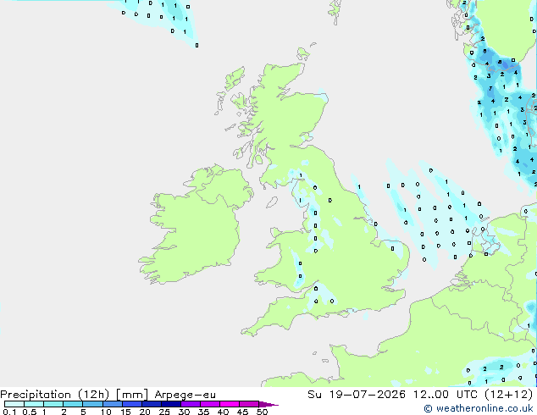Click the '50' legend scale label

[x=262, y=412]
